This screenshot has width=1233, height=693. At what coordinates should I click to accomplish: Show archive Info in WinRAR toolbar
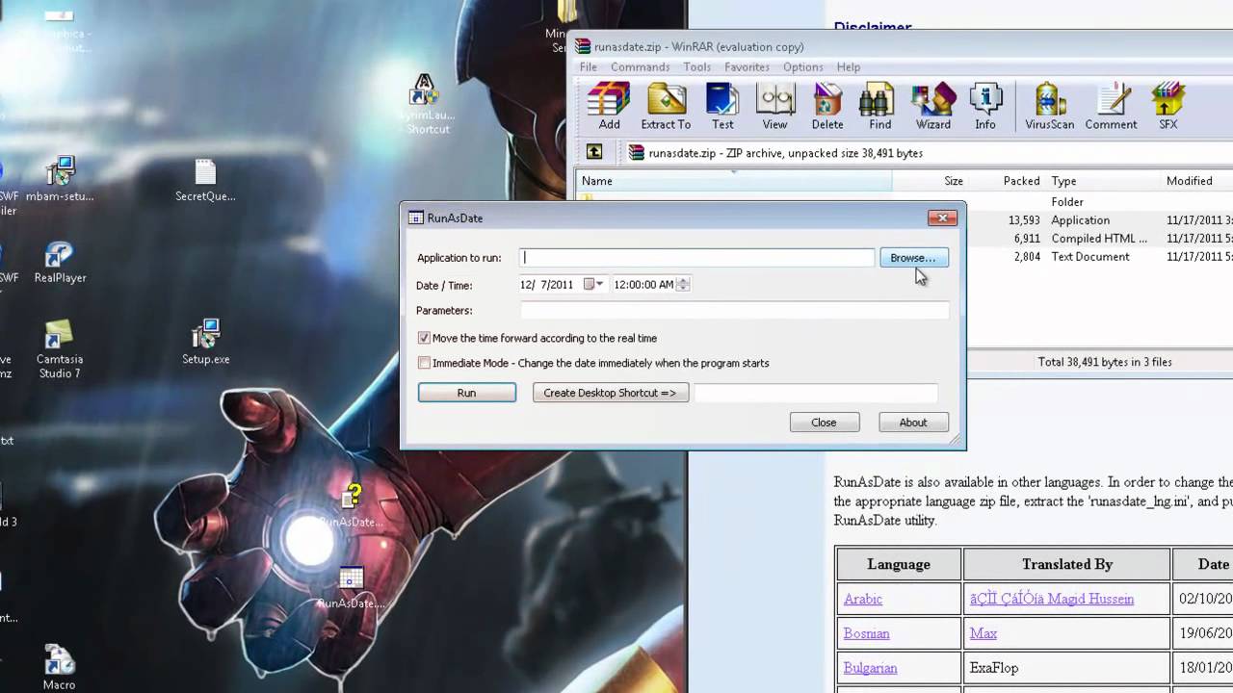tap(985, 106)
